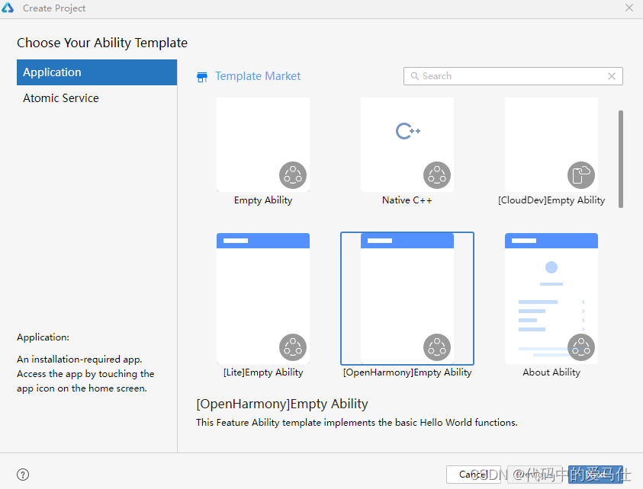Click the Template Market storefront icon
The height and width of the screenshot is (489, 643).
202,76
